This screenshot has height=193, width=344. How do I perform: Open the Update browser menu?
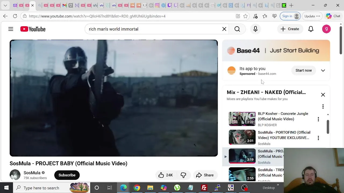[x=312, y=16]
